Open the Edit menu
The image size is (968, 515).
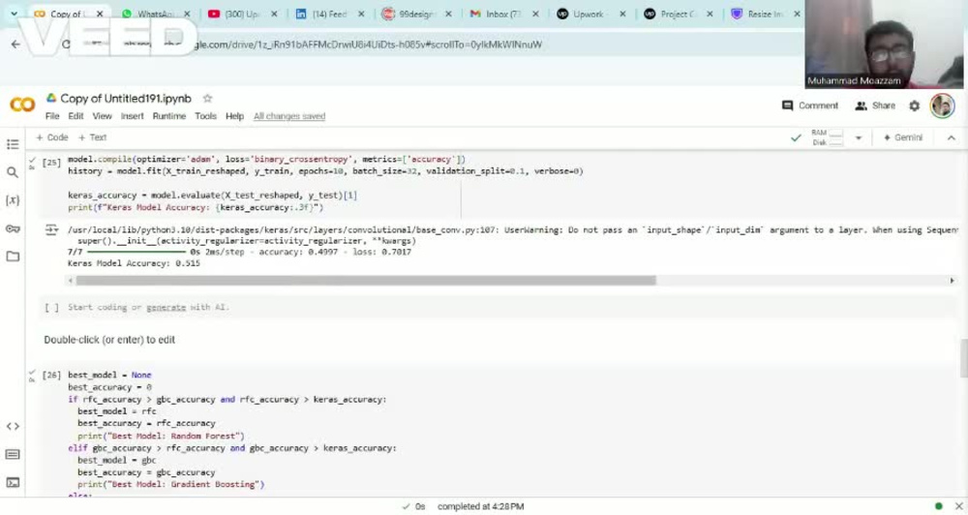[76, 116]
